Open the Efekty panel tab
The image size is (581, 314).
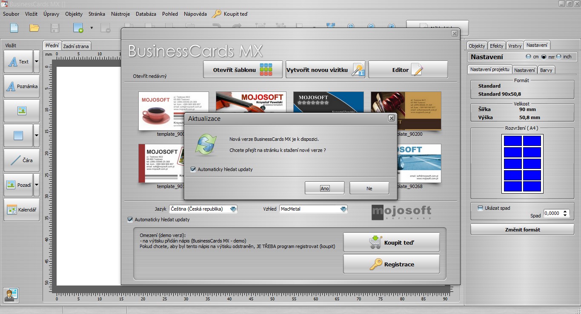[x=497, y=46]
